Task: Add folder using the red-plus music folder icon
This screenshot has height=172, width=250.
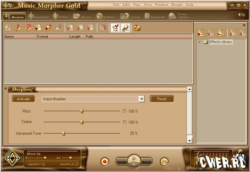Action: pos(49,28)
